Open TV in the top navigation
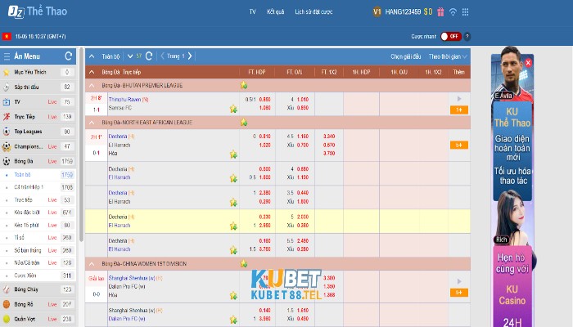 click(252, 12)
